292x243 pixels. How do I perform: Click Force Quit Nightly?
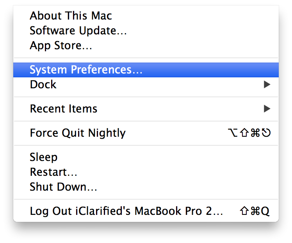77,133
